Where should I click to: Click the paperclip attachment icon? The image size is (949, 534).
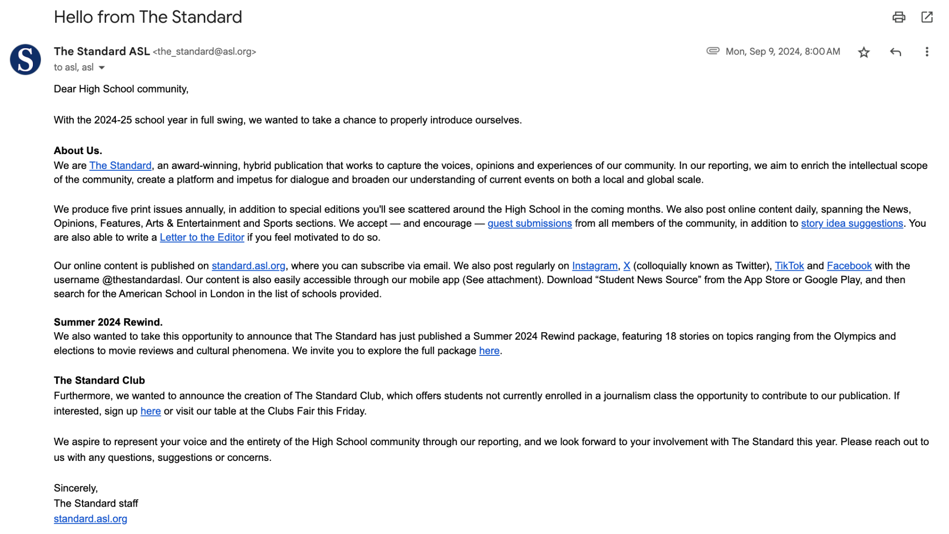tap(713, 51)
